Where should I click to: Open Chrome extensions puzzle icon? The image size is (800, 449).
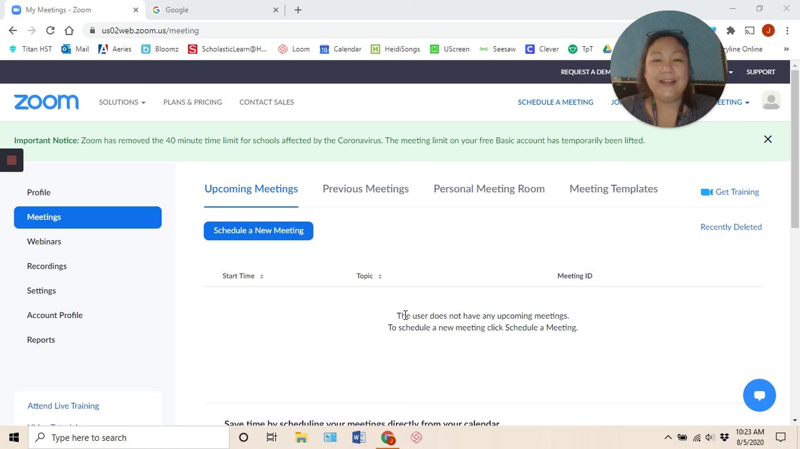731,30
